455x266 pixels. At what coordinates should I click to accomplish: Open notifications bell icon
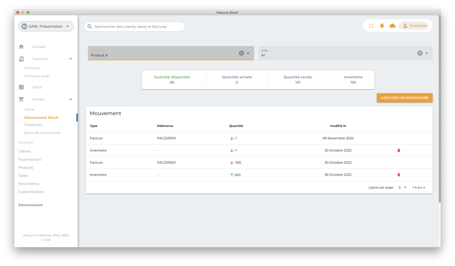click(382, 26)
